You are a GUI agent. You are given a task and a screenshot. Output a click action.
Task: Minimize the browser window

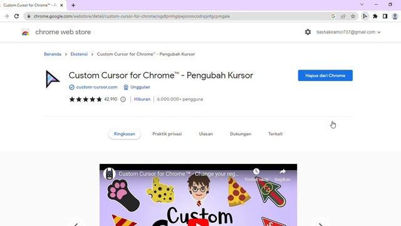[376, 4]
